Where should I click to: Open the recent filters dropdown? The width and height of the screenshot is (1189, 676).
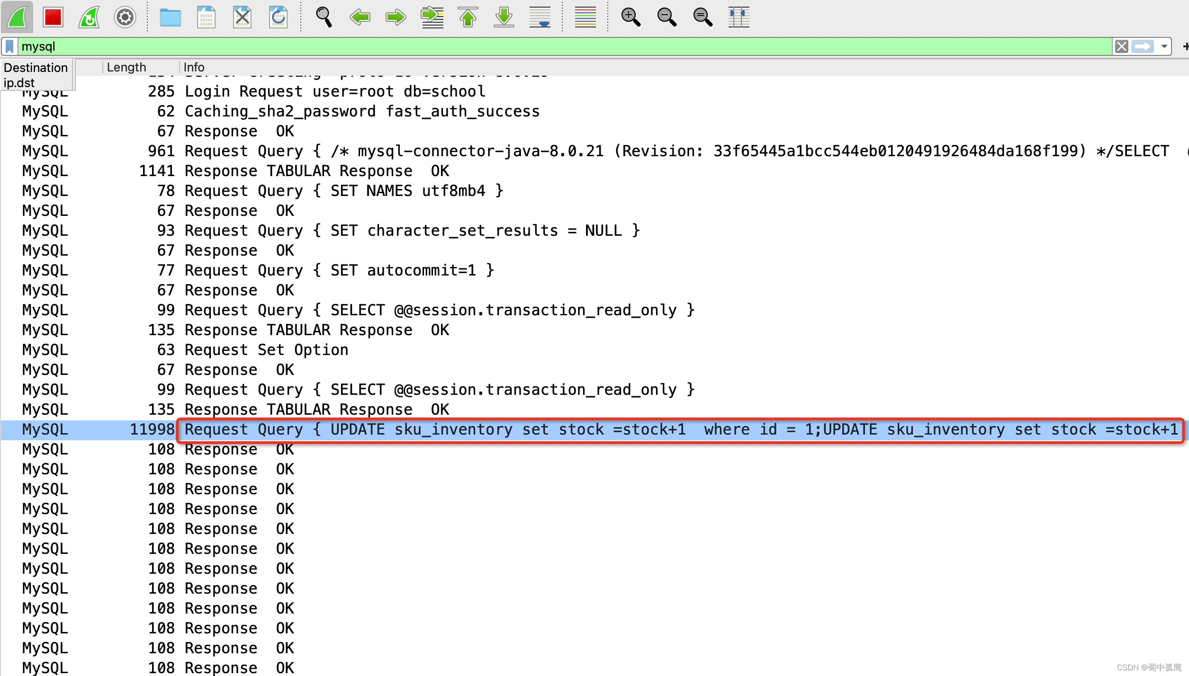coord(1164,46)
